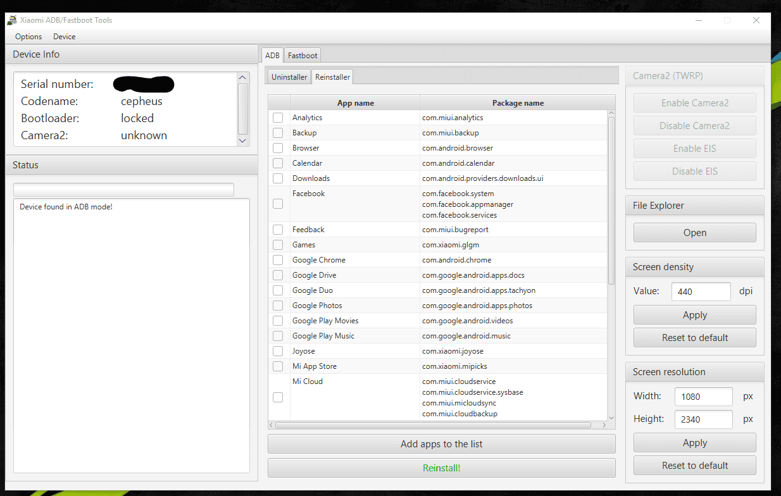Viewport: 781px width, 496px height.
Task: Click the disabled Enable EIS button
Action: tap(695, 149)
